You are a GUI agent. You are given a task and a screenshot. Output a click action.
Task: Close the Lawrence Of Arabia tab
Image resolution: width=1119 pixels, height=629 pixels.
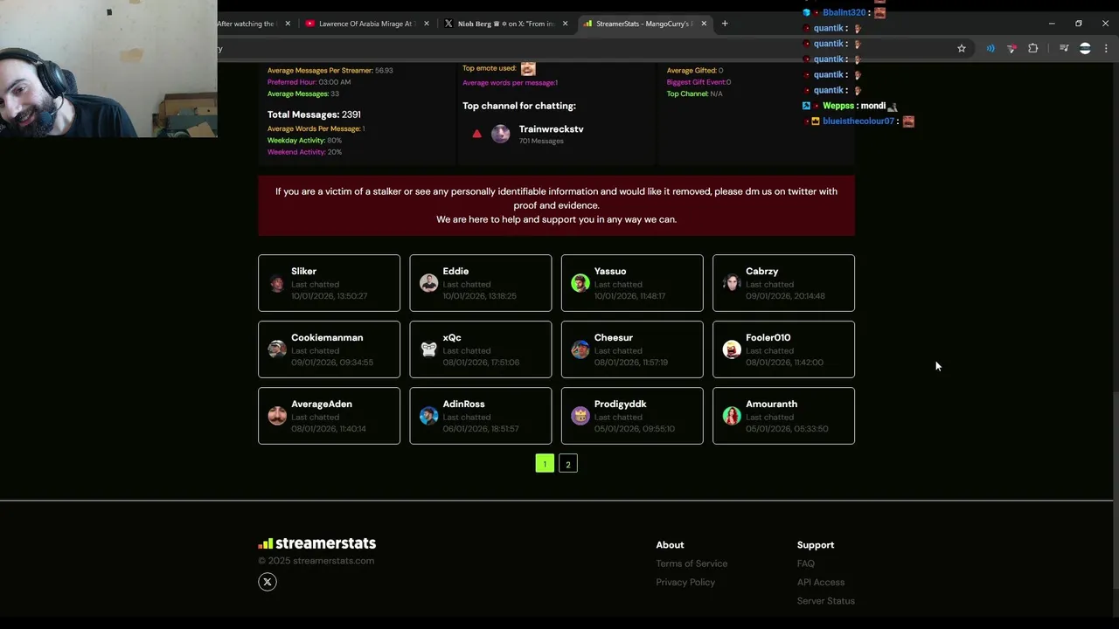click(427, 24)
